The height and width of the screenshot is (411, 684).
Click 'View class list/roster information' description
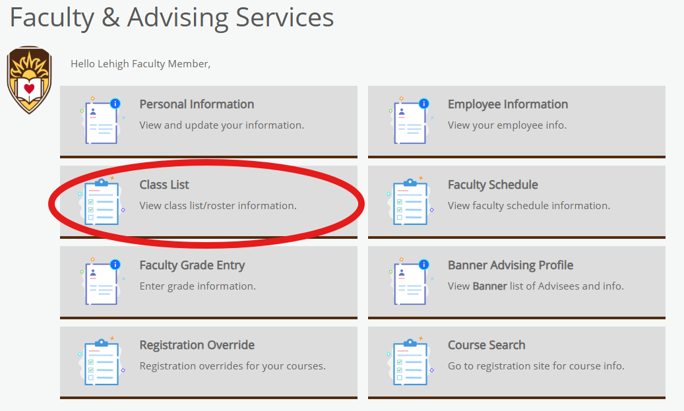click(x=218, y=206)
